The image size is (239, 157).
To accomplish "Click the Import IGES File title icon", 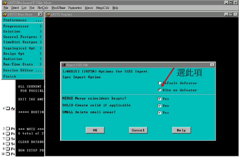I will tap(64, 65).
